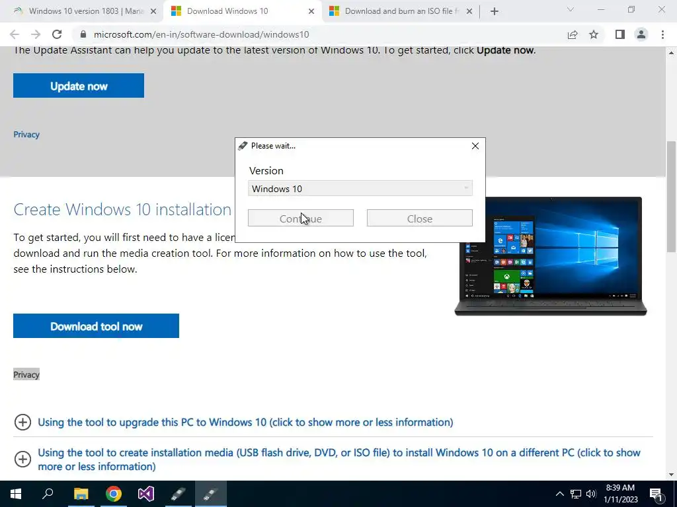Click plus icon beside upgrade this PC heading
This screenshot has width=677, height=507.
click(22, 422)
